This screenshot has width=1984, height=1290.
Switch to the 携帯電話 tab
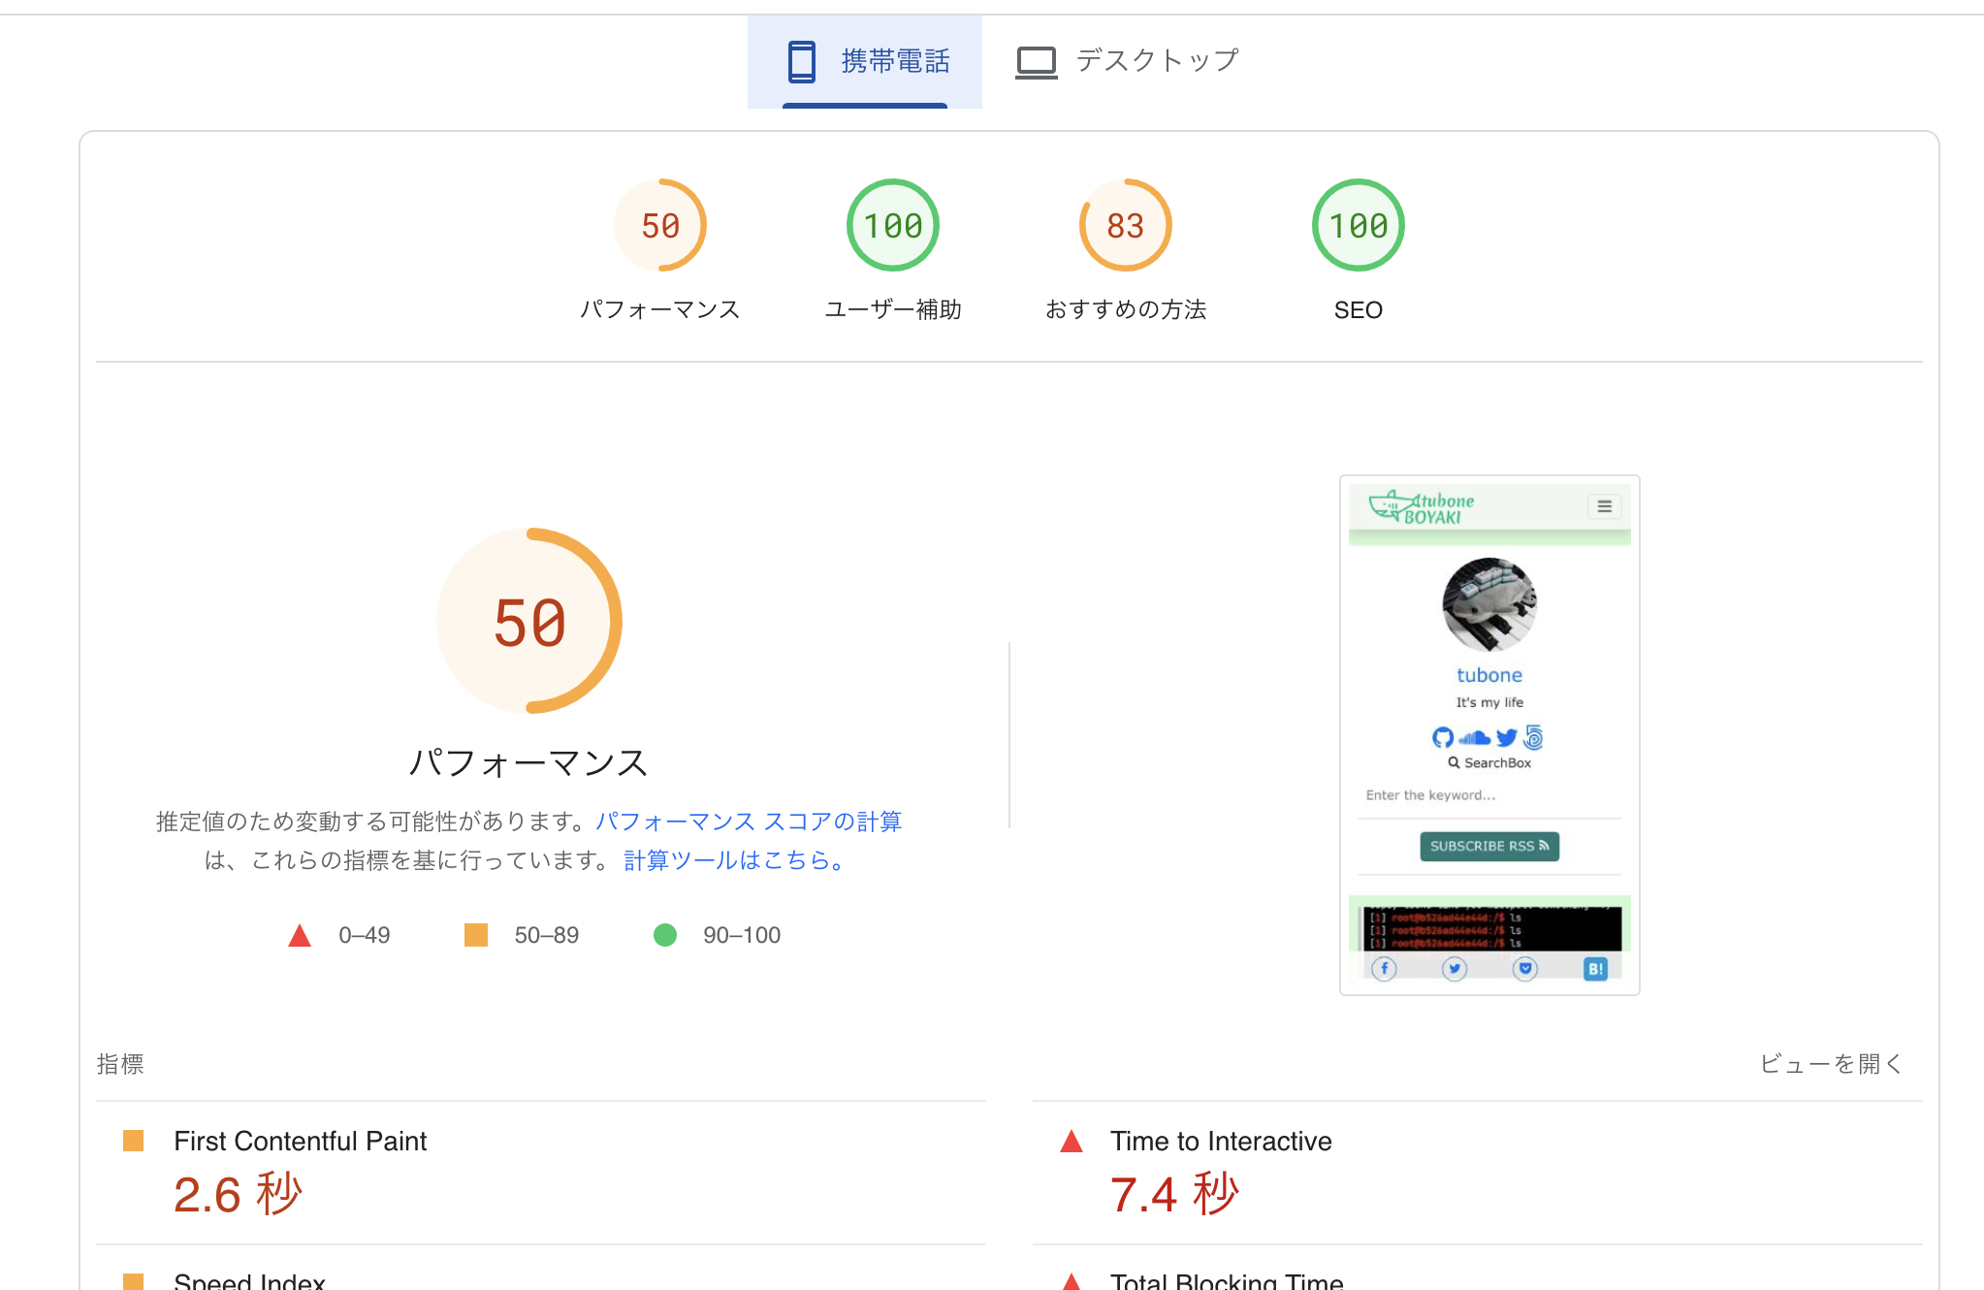point(894,59)
